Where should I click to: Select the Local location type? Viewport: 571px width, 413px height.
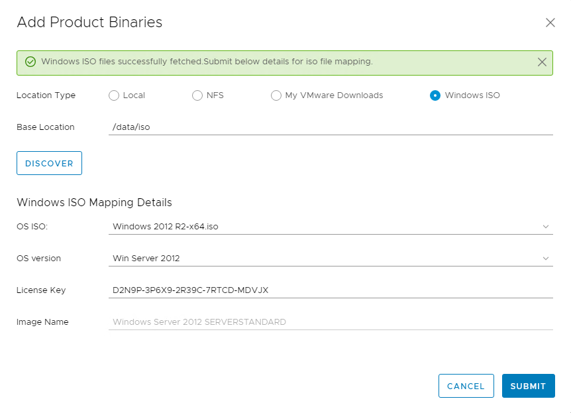[x=114, y=95]
